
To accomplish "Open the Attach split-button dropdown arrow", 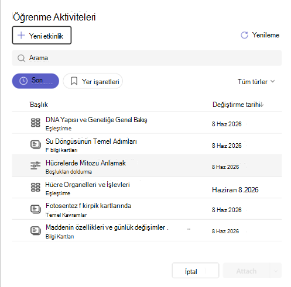I will [x=276, y=271].
